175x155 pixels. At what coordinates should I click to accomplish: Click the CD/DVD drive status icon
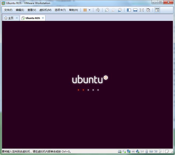click(x=124, y=152)
